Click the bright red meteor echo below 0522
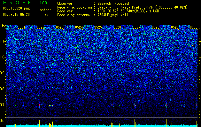Image resolution: width=201 pixels, height=127 pixels. 39,105
